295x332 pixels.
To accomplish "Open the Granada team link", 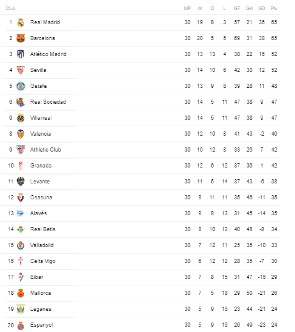I will pos(41,166).
